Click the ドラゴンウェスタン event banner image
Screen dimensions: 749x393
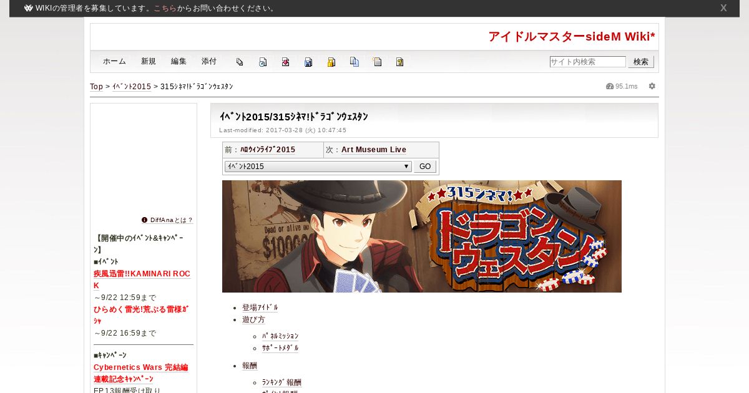pyautogui.click(x=422, y=236)
